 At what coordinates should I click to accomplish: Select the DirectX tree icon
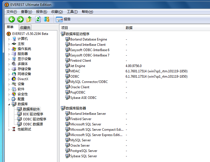(x=14, y=79)
